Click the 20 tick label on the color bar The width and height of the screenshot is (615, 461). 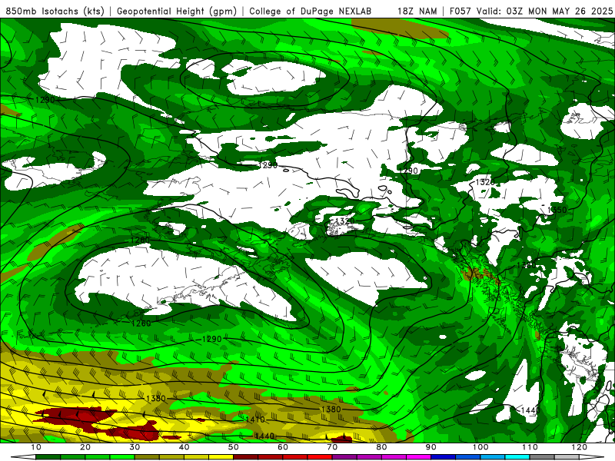click(x=85, y=447)
